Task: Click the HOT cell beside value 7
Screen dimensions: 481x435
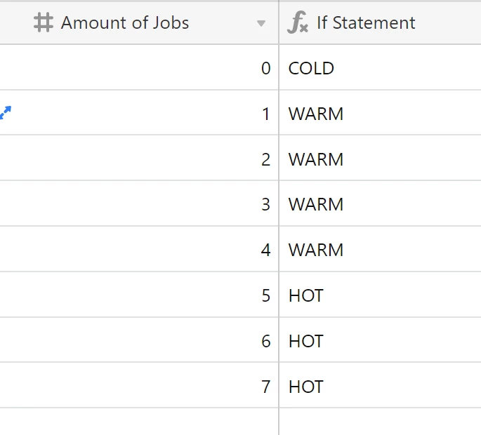Action: pyautogui.click(x=380, y=385)
